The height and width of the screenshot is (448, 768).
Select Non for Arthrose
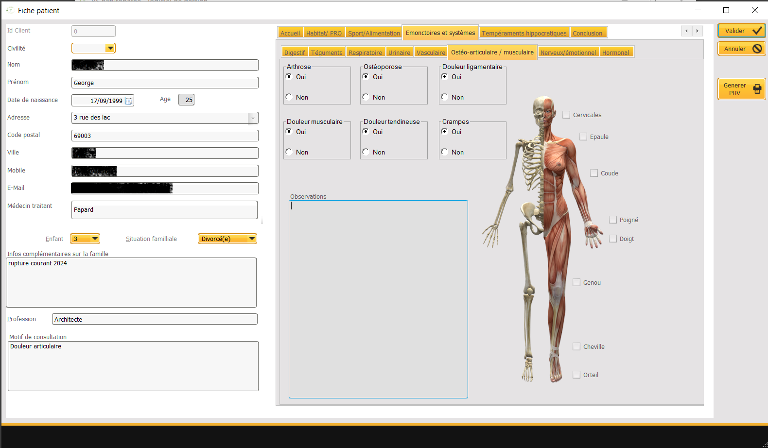click(x=289, y=97)
